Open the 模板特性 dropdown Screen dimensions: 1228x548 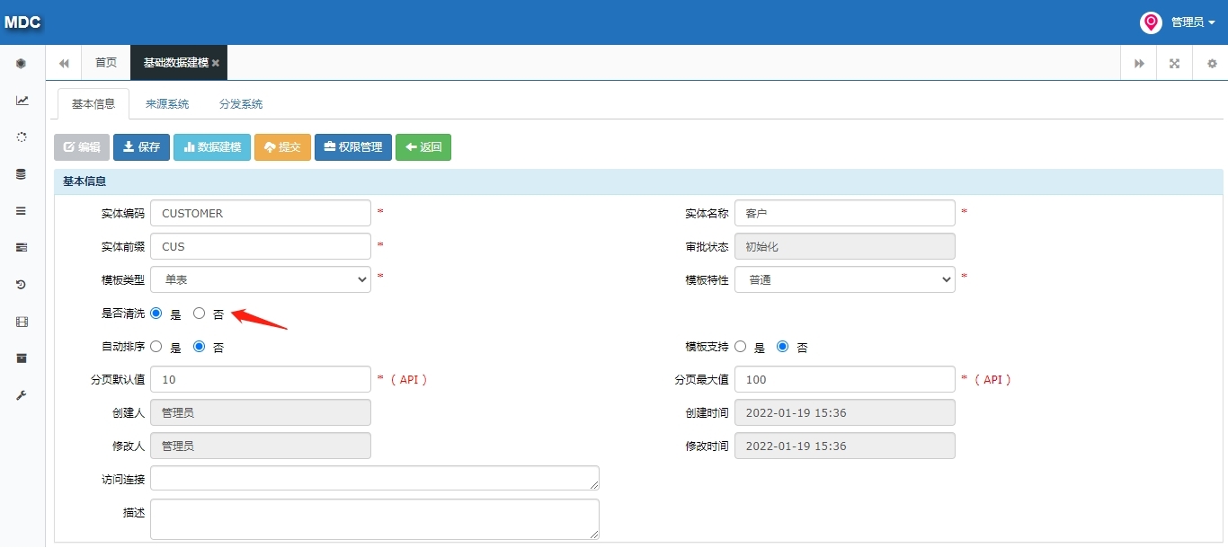click(845, 279)
